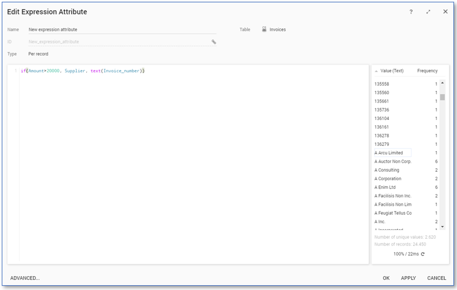The image size is (457, 290).
Task: Click 'Invoice_number' in the expression
Action: pos(122,71)
